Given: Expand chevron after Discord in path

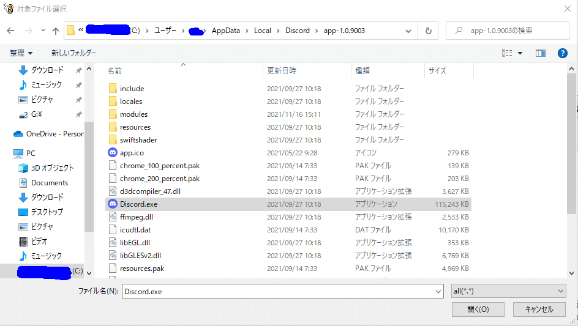Looking at the screenshot, I should click(x=317, y=31).
